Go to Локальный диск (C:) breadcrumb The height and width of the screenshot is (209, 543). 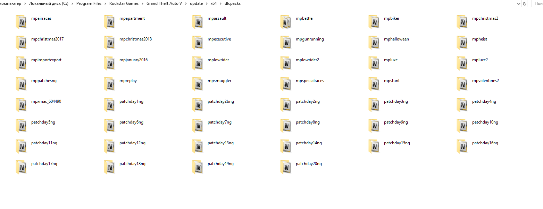pos(49,3)
